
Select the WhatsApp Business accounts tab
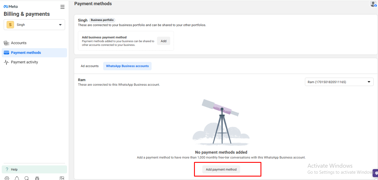coord(127,66)
